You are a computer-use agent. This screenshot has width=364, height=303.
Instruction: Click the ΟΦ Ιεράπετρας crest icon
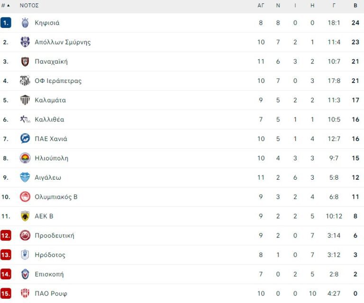25,81
